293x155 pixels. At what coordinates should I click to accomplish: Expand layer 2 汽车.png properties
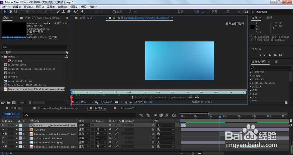pyautogui.click(x=17, y=130)
